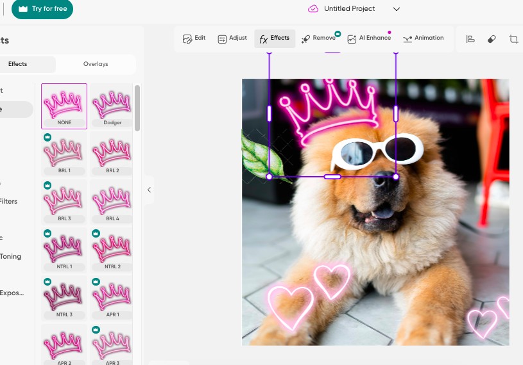Click the premium crown badge on NTRL 2
The width and height of the screenshot is (523, 365).
(96, 233)
